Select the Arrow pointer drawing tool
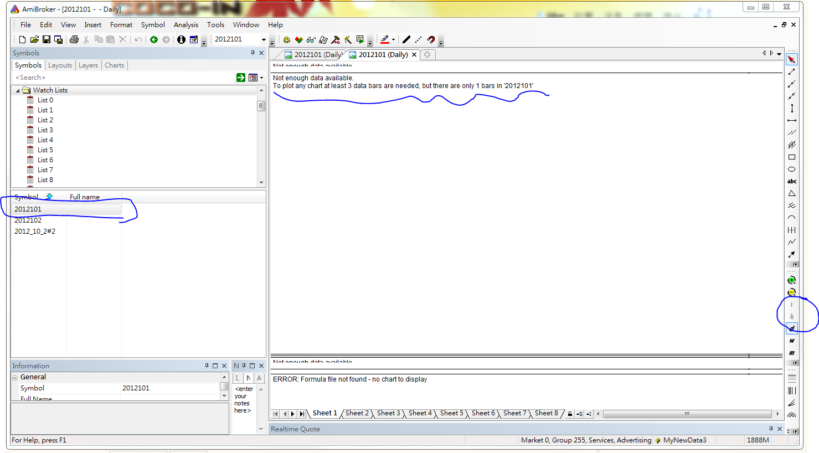The width and height of the screenshot is (819, 453). [x=792, y=59]
